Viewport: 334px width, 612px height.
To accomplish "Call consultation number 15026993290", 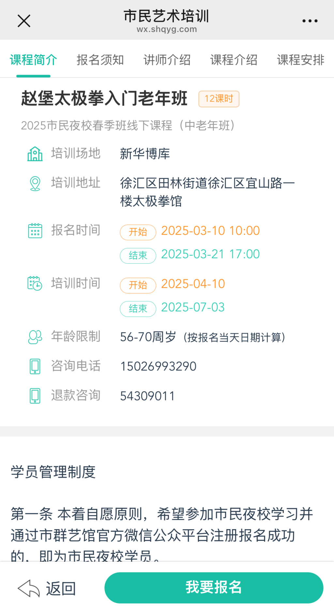I will tap(158, 367).
